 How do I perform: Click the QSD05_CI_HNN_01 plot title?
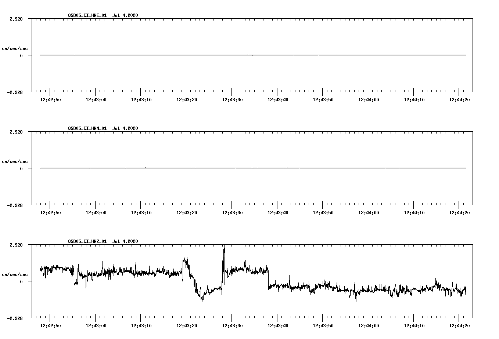[x=103, y=128]
